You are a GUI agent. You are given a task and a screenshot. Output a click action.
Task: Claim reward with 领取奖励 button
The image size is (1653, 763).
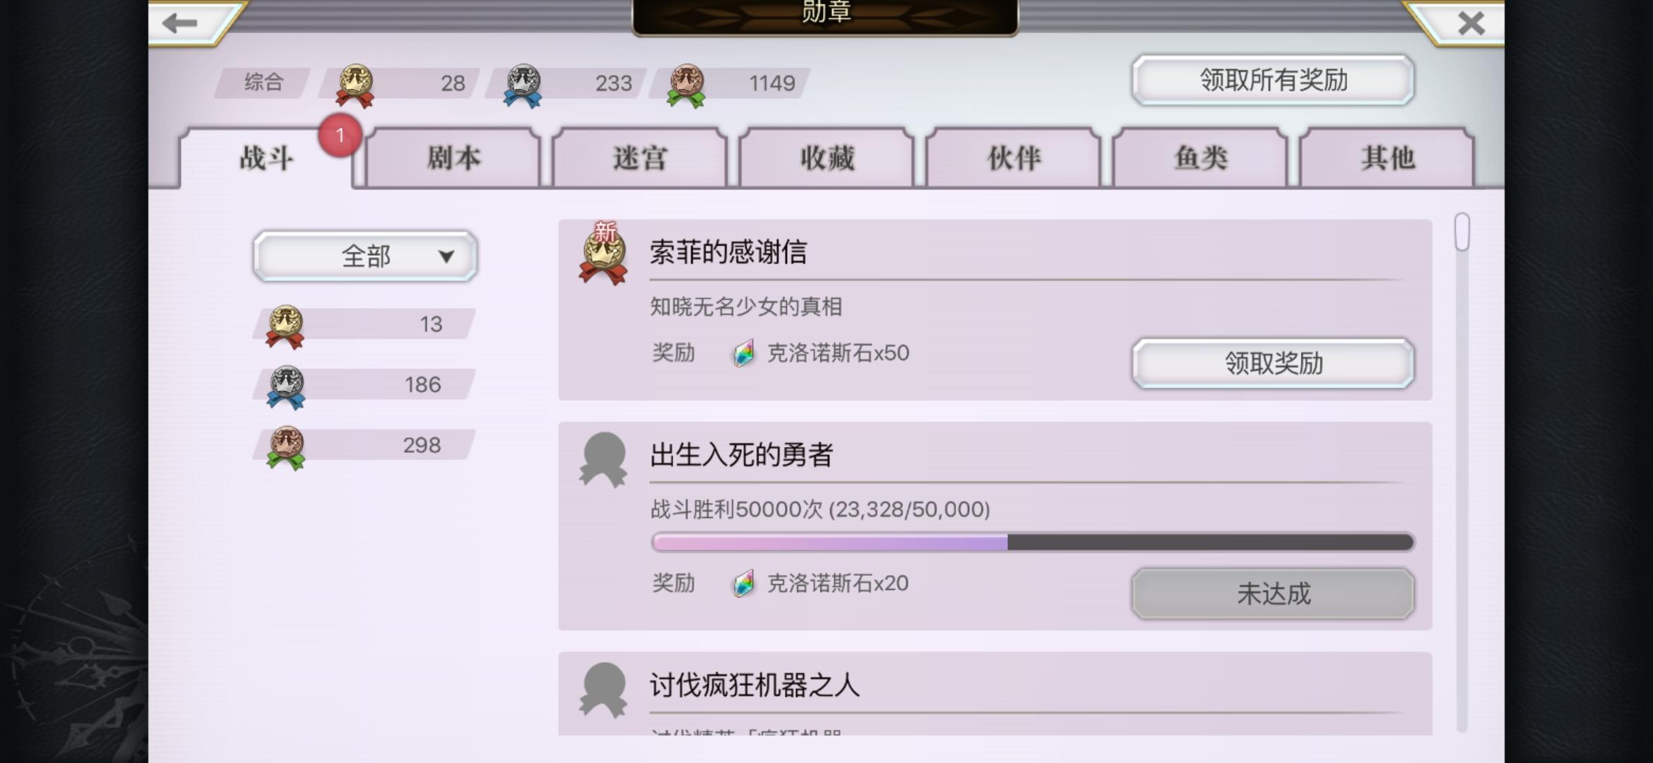point(1273,363)
